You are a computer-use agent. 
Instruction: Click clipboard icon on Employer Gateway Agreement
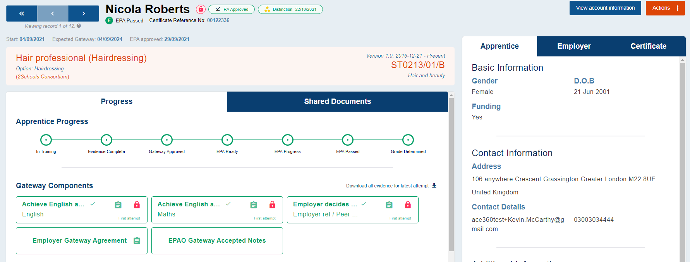click(137, 240)
